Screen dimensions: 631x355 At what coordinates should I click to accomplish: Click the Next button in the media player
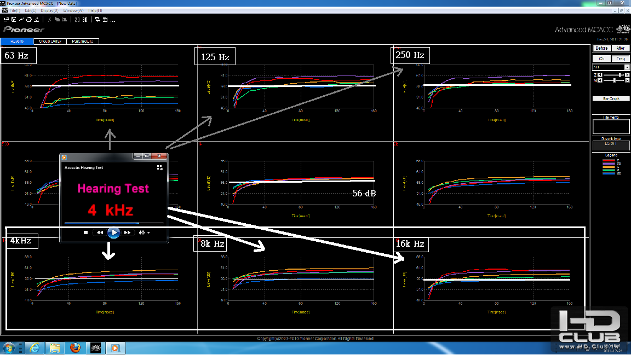click(127, 232)
